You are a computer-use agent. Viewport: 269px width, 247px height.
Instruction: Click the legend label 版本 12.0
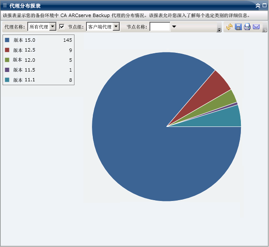click(x=24, y=60)
